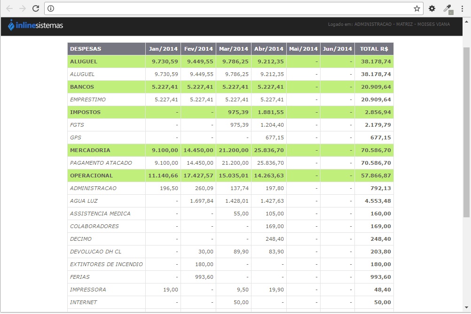Click AGUA LUZ February value 1.697,84
This screenshot has width=471, height=314.
(x=202, y=200)
